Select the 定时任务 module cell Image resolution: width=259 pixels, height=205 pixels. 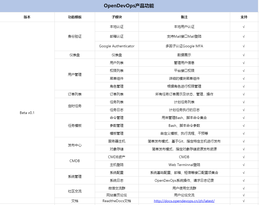tap(75, 106)
